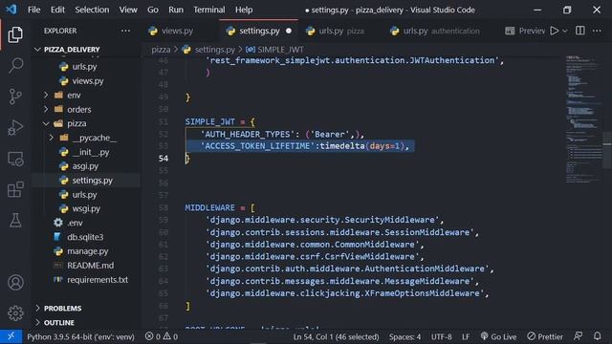Expand the orders folder
Viewport: 612px width, 344px height.
78,110
